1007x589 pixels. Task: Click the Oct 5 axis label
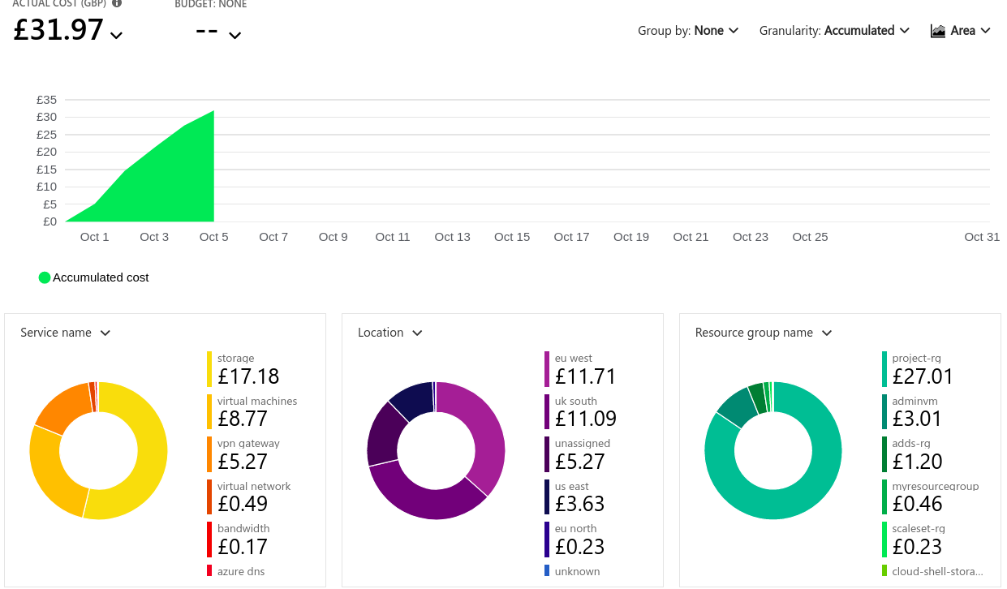point(214,237)
